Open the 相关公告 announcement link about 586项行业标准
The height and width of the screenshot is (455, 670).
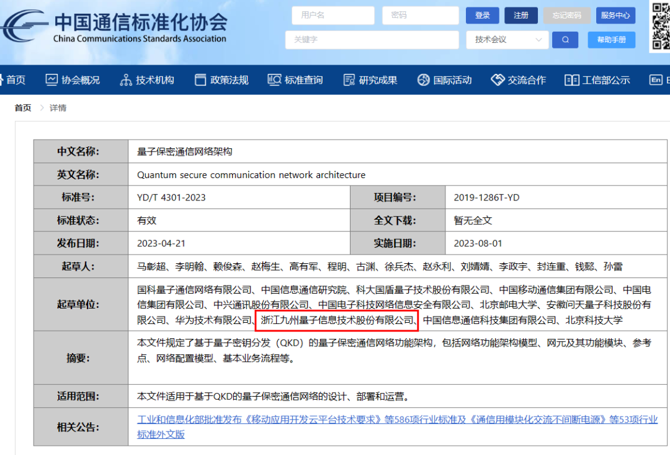click(x=398, y=427)
